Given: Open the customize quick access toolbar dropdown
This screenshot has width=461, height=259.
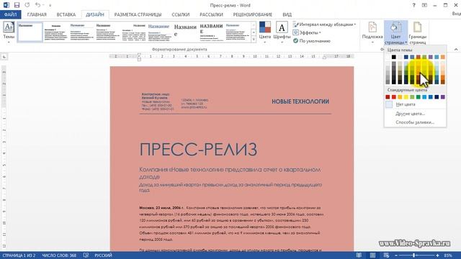Looking at the screenshot, I should point(50,5).
